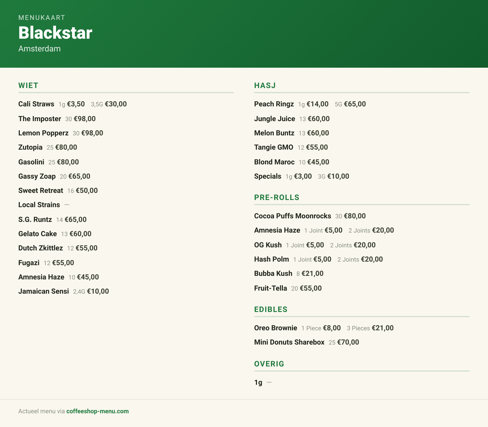Click Oreo Brownie item name
The width and height of the screenshot is (488, 427).
276,328
